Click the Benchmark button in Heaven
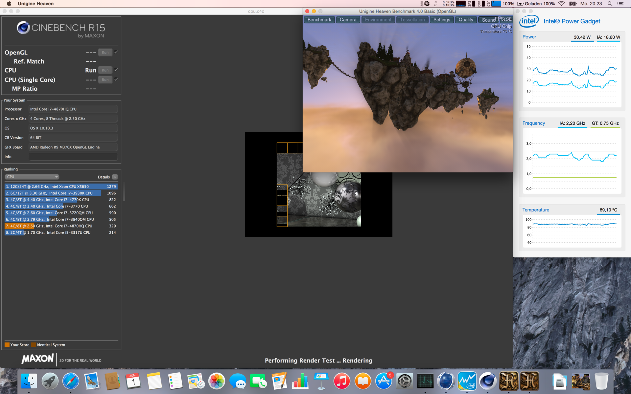 [319, 20]
